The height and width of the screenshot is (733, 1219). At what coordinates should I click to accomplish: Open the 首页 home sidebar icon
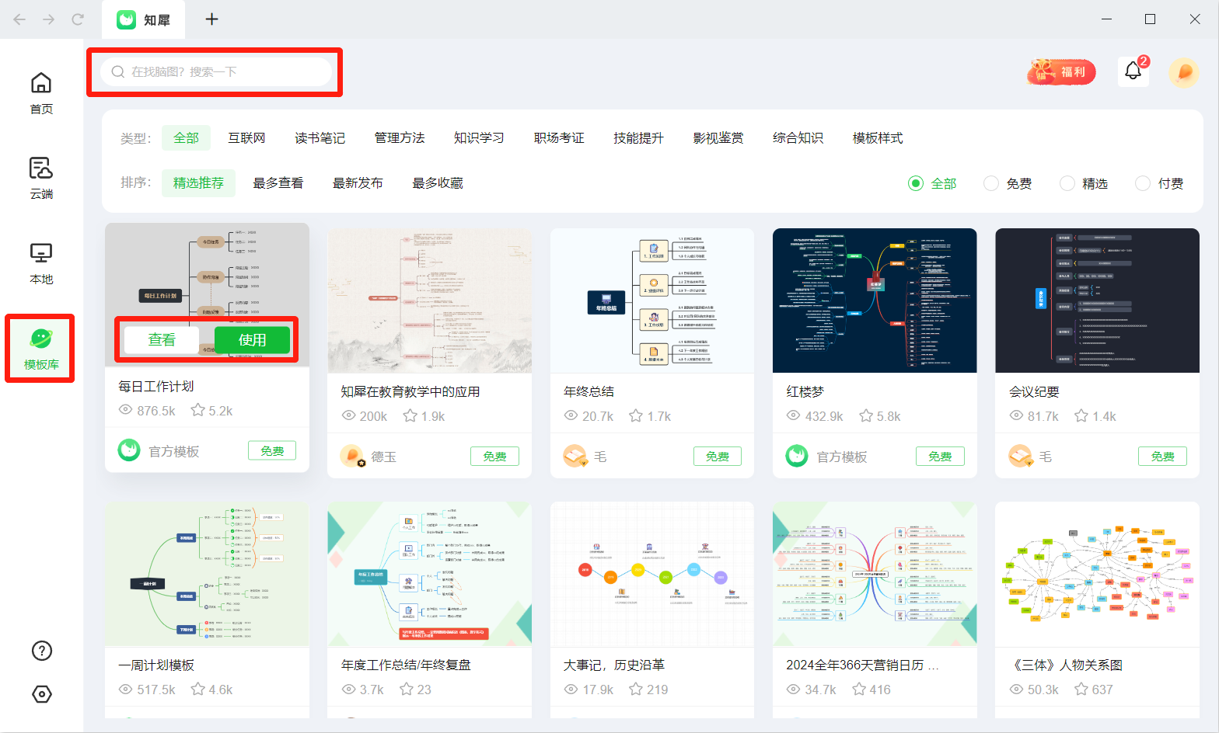point(41,83)
